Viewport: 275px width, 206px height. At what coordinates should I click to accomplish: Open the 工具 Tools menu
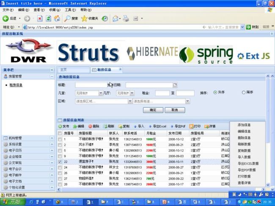tap(70, 10)
